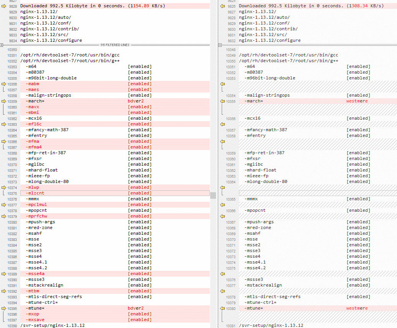Expand the filtered lines in the left pane
Screen dimensions: 397x328
(x=2, y=45)
